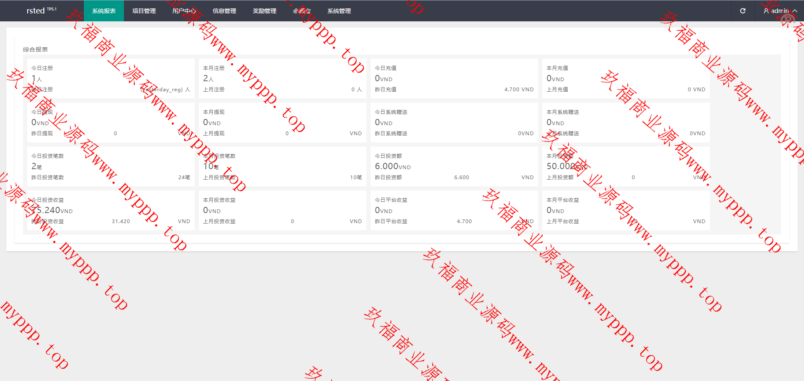This screenshot has height=381, width=804.
Task: Open the 用户中心 menu
Action: pos(184,11)
